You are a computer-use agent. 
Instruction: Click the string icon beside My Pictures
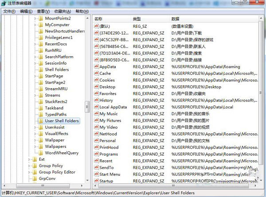(x=96, y=120)
